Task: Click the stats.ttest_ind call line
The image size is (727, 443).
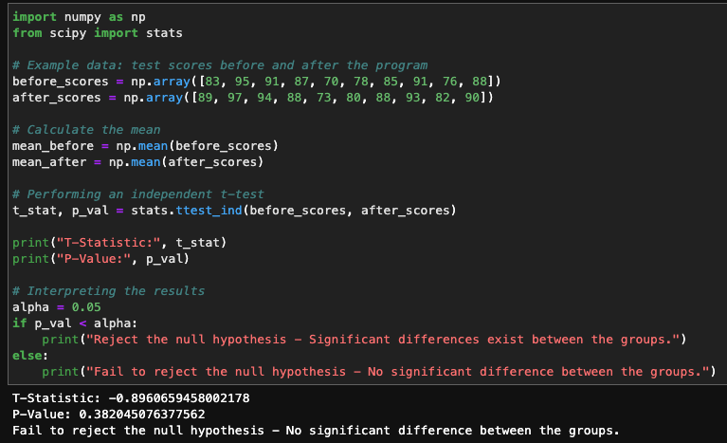Action: point(234,211)
